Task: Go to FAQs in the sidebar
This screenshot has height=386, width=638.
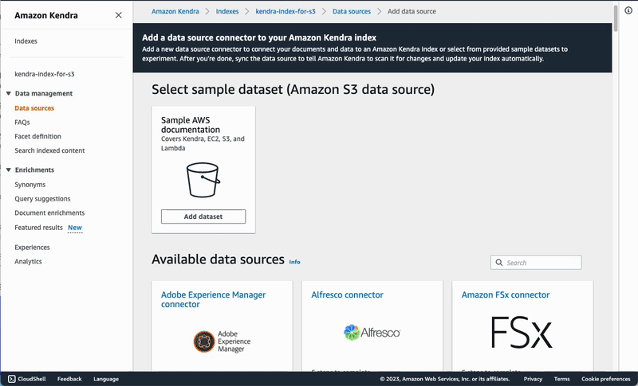Action: [22, 123]
